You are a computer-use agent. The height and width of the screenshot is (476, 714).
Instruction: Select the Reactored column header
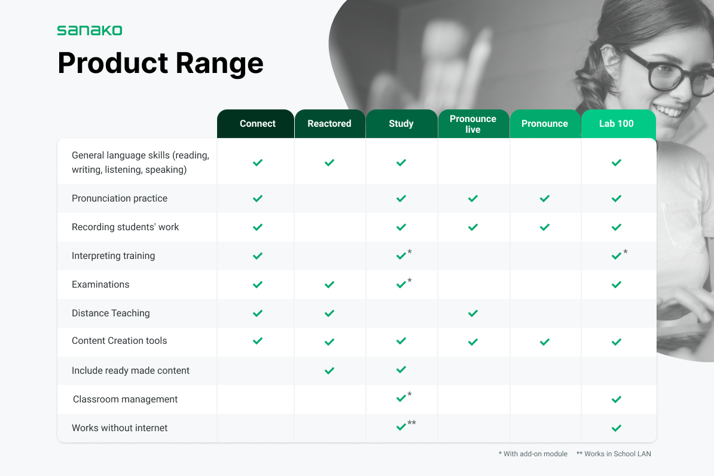point(329,123)
